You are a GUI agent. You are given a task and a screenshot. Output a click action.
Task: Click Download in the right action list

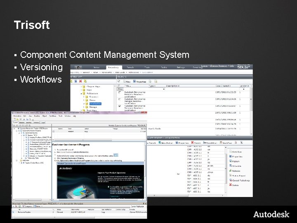pyautogui.click(x=236, y=152)
